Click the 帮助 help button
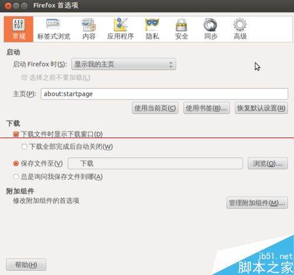 point(26,265)
